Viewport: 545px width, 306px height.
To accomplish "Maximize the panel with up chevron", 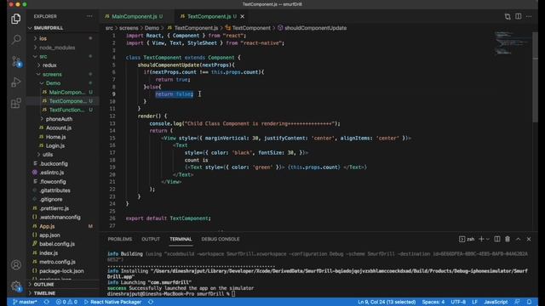I will (x=519, y=239).
